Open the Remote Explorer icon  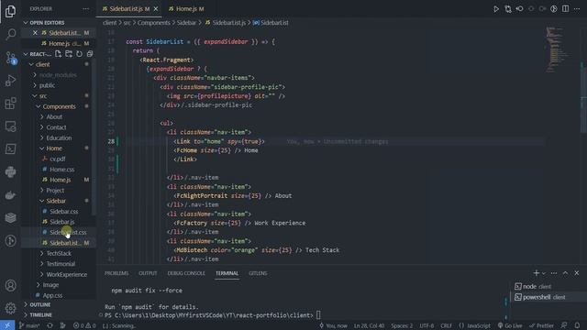10,126
